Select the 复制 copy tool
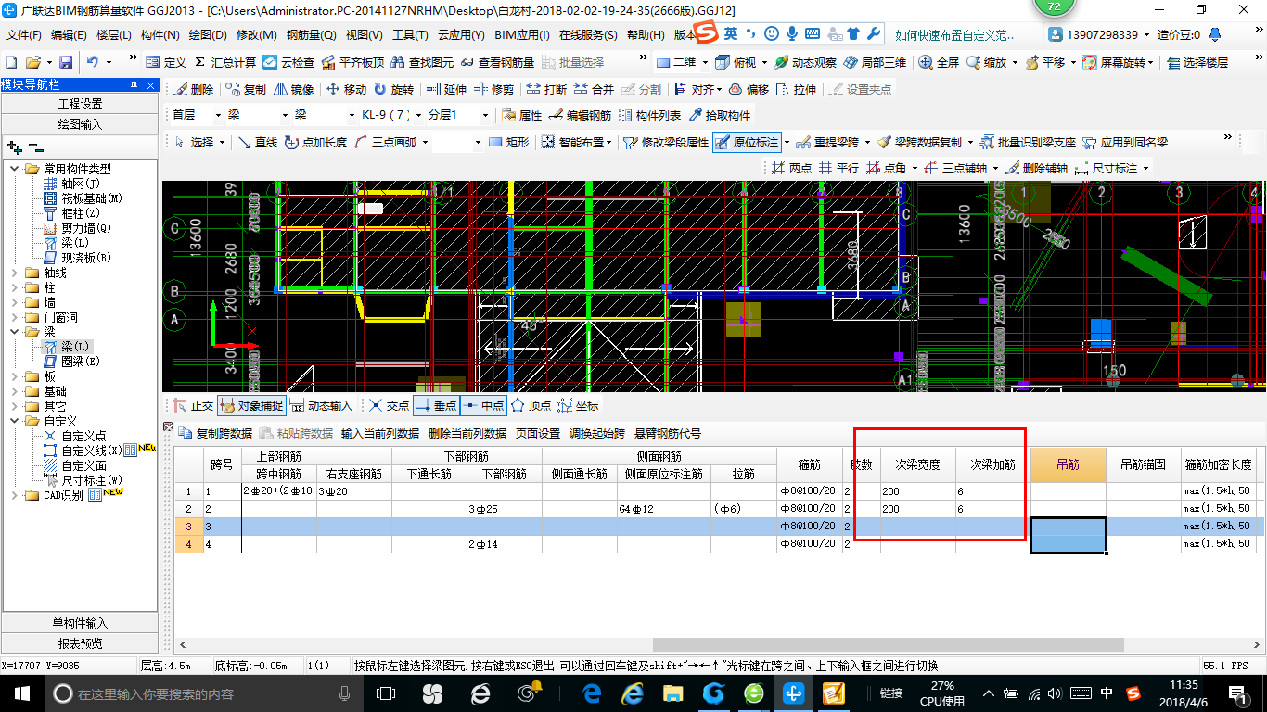This screenshot has width=1267, height=712. tap(246, 90)
